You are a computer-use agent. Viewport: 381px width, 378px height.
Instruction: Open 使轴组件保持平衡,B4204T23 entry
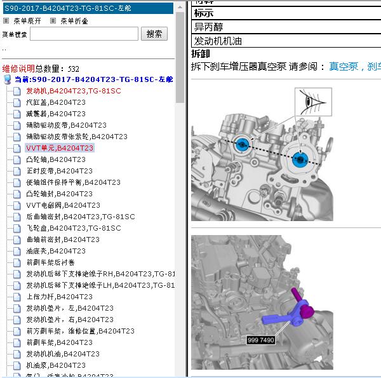pyautogui.click(x=74, y=182)
